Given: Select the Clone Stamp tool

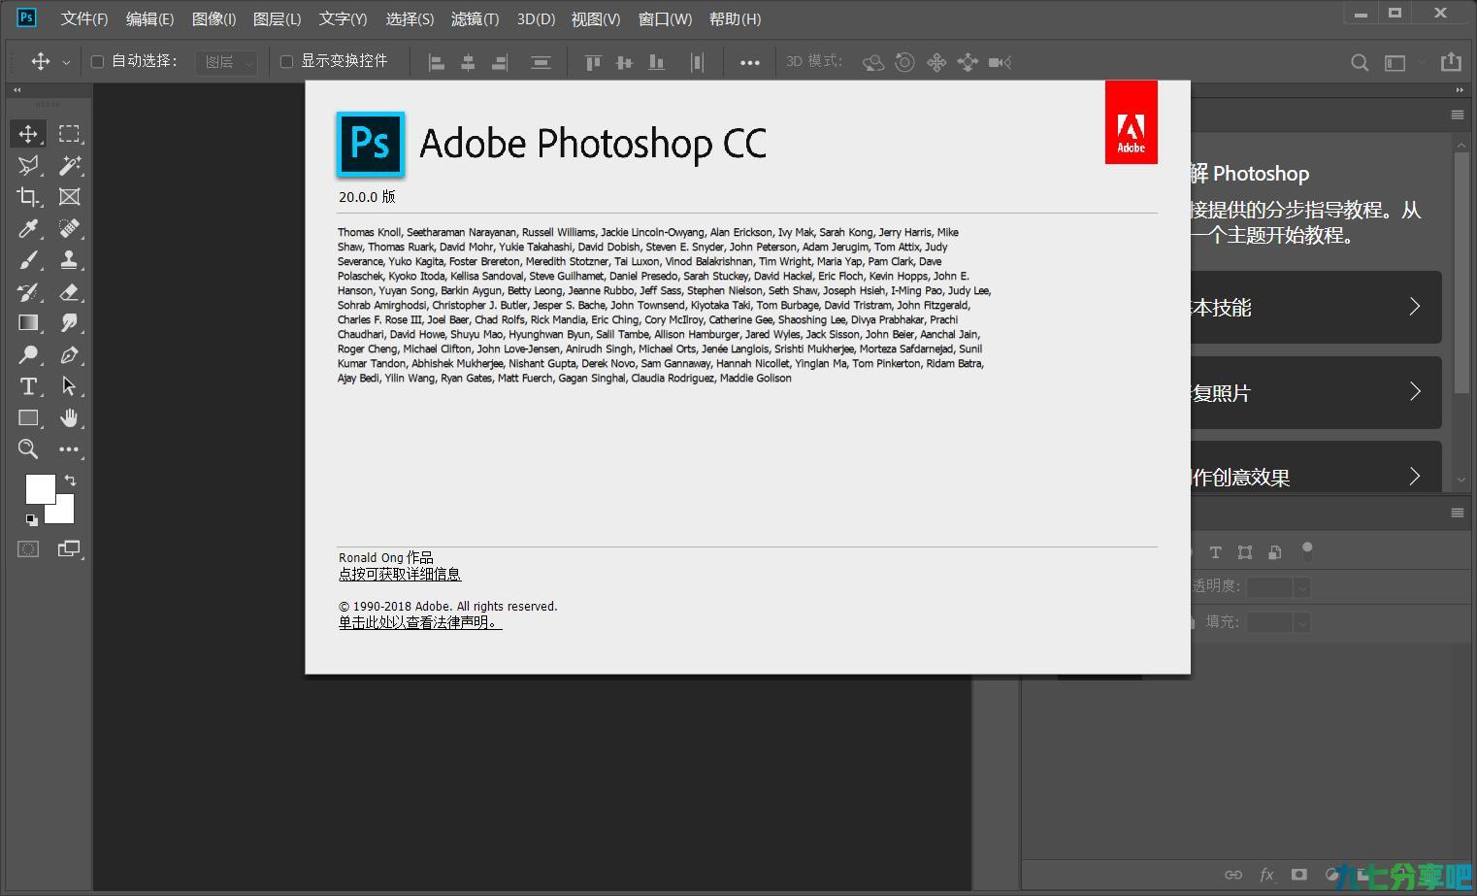Looking at the screenshot, I should (69, 260).
